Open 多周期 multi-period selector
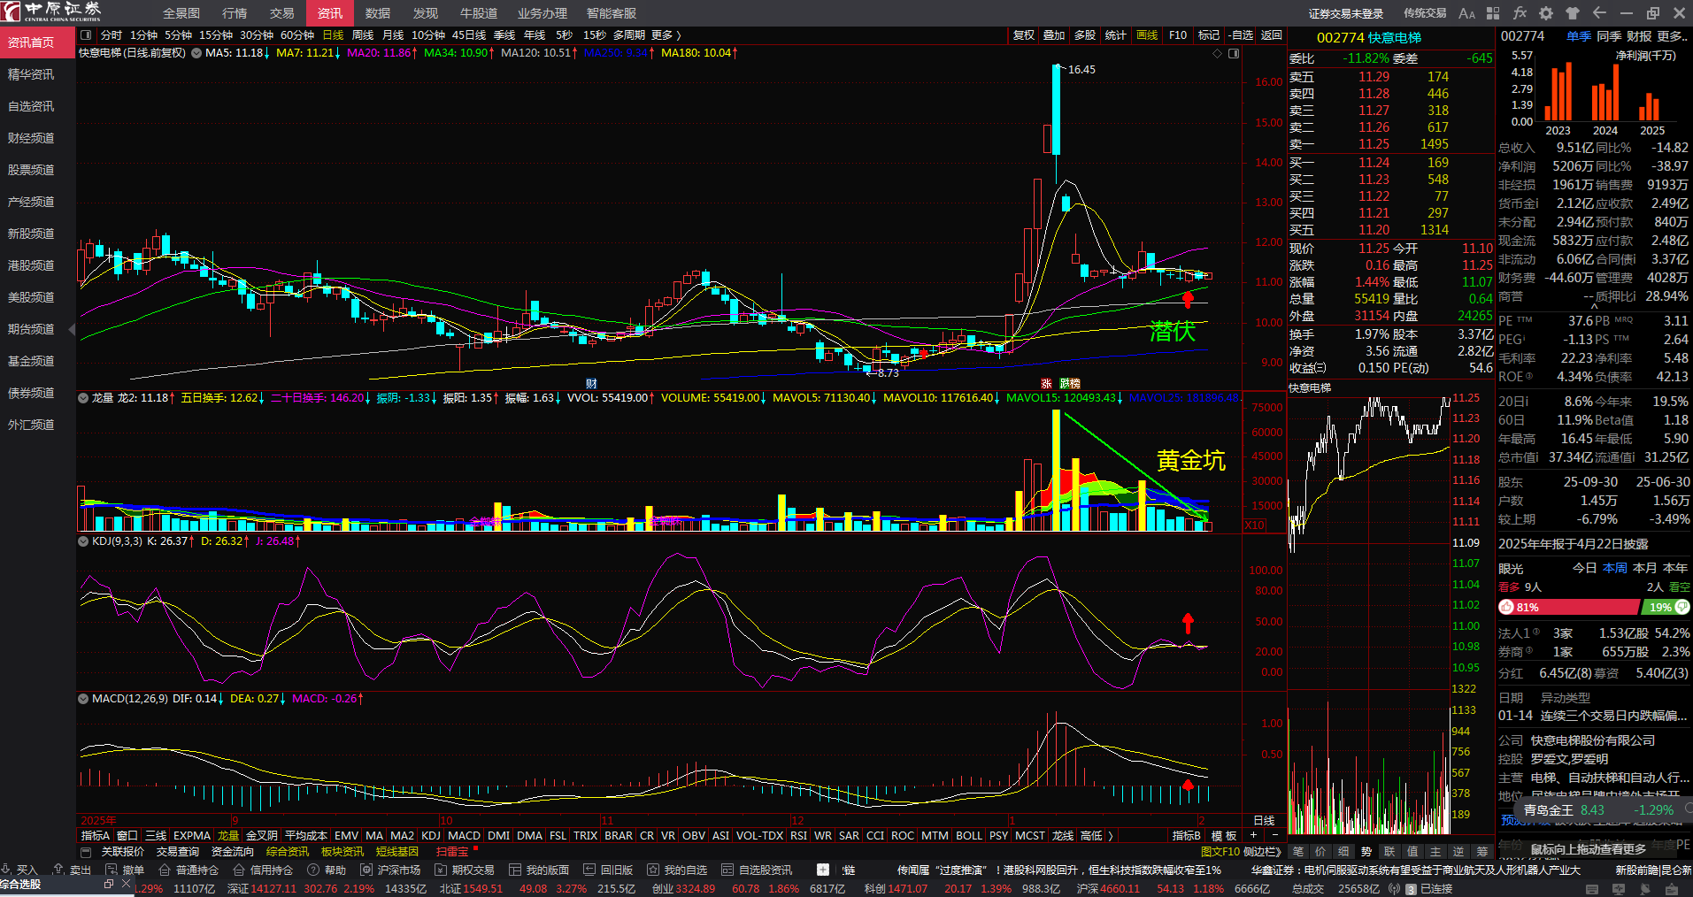1693x897 pixels. tap(629, 35)
